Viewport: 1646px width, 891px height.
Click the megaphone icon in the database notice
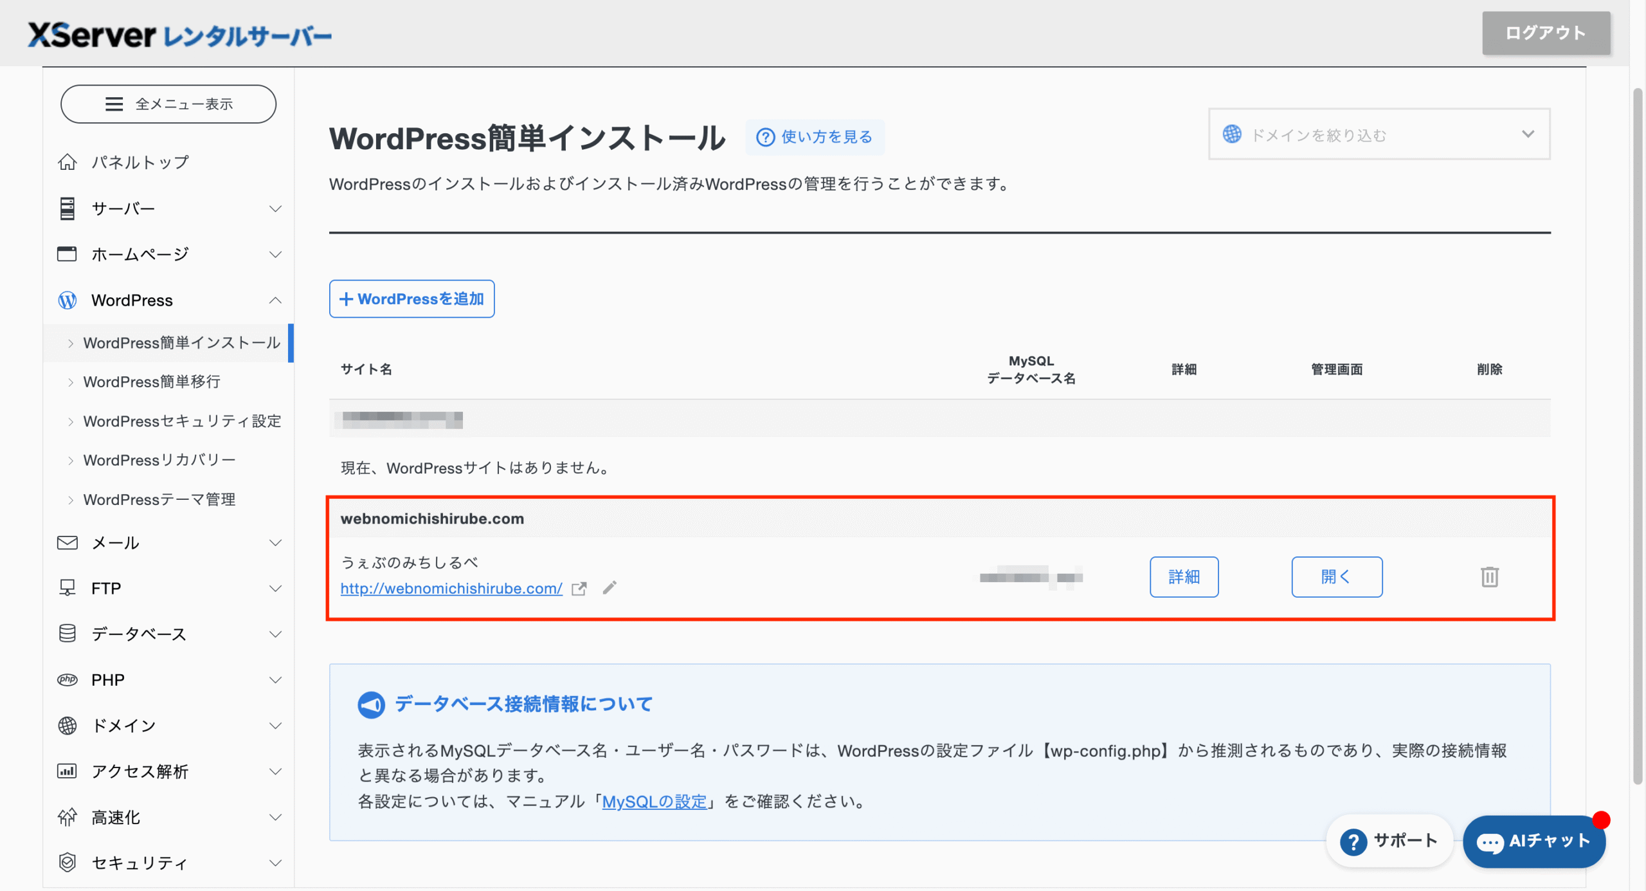coord(371,705)
